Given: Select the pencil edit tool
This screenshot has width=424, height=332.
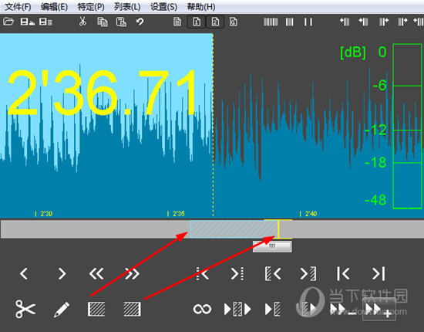Looking at the screenshot, I should click(x=62, y=310).
